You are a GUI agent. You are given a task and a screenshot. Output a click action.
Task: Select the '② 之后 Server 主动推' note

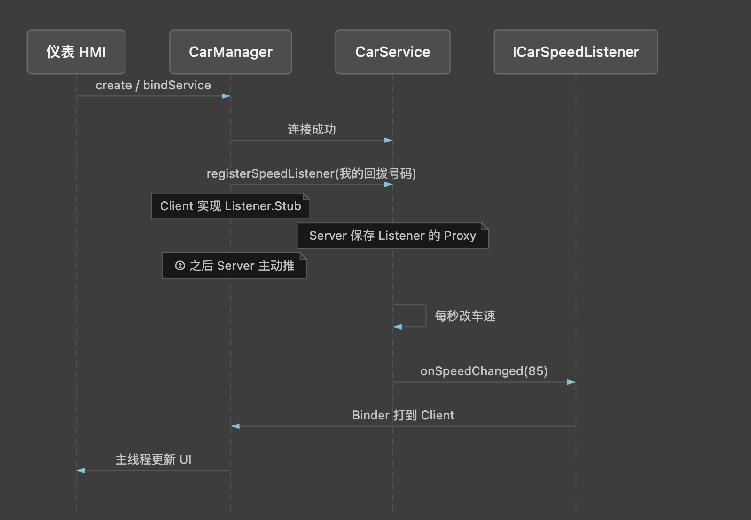235,266
